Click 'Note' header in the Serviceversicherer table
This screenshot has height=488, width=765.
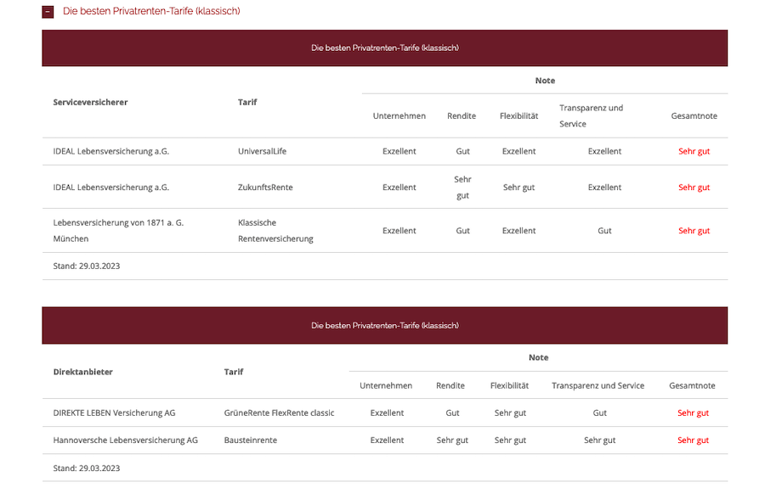click(545, 81)
